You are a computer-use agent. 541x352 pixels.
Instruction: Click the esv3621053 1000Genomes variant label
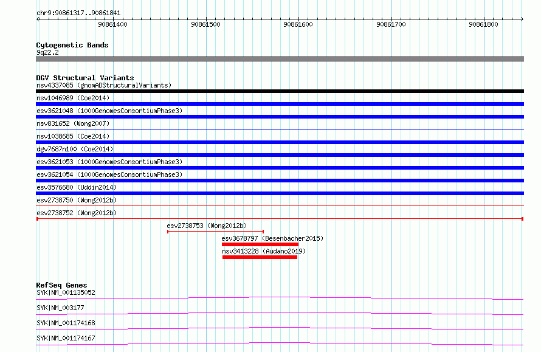(x=109, y=162)
